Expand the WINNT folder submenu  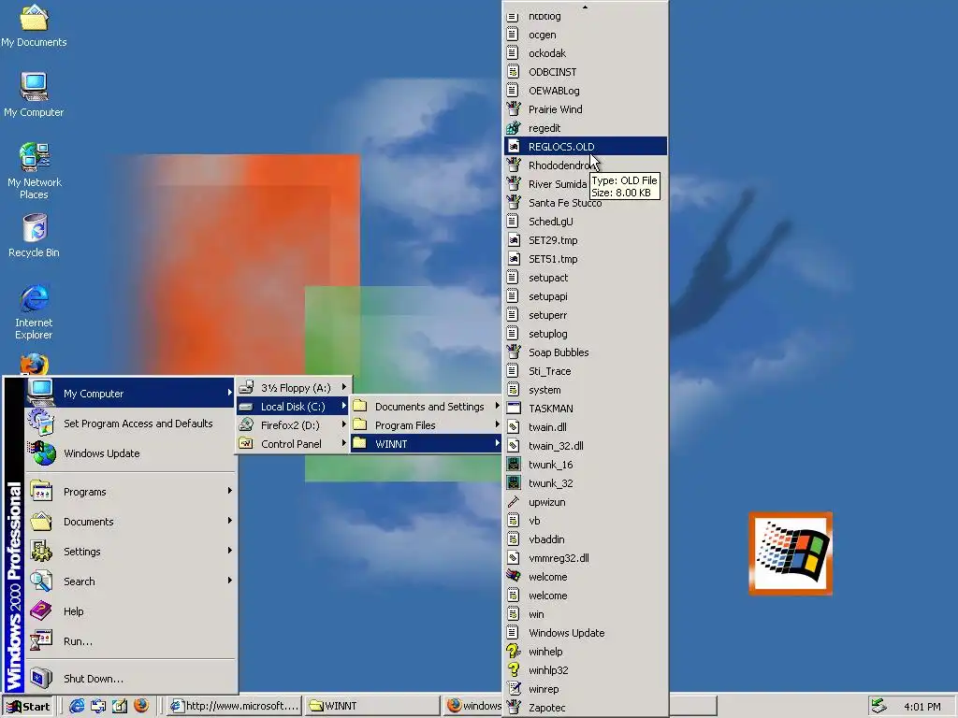[427, 444]
